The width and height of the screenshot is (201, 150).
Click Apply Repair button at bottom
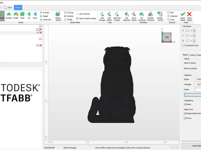pos(191,146)
